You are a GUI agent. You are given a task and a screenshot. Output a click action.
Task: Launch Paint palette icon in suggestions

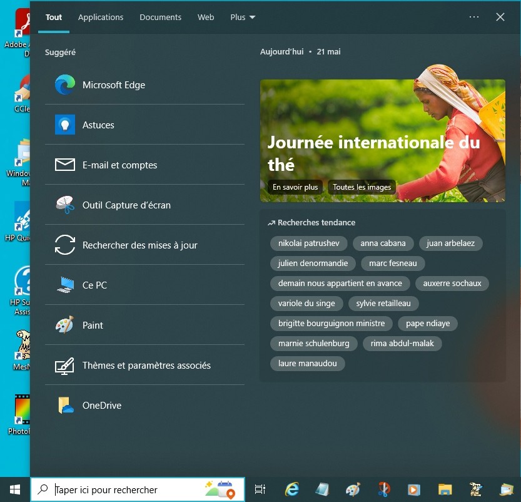[65, 325]
